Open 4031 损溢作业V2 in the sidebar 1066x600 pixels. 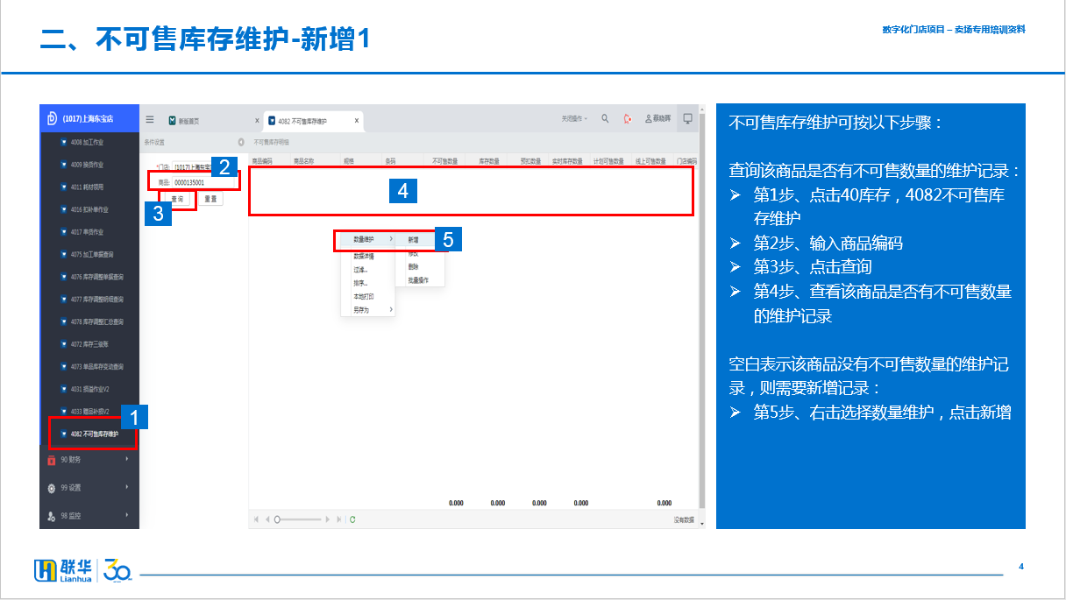[x=89, y=389]
